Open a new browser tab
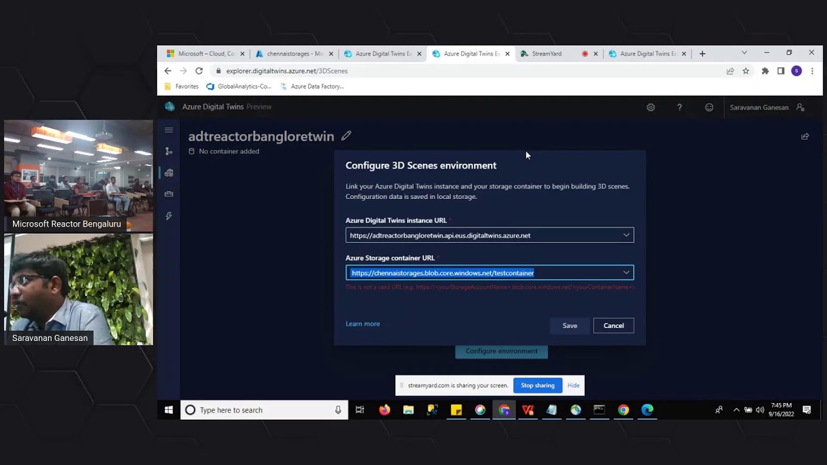Image resolution: width=827 pixels, height=465 pixels. pos(702,54)
